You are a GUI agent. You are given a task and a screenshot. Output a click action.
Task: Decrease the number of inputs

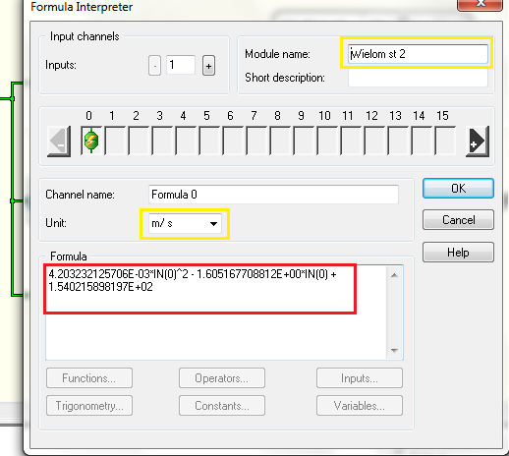154,66
